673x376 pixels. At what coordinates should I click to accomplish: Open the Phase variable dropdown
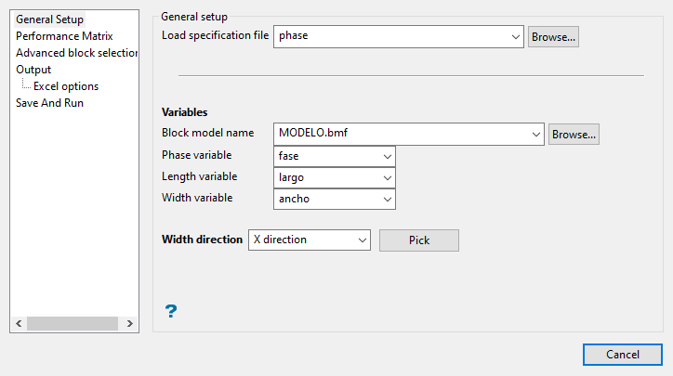click(x=387, y=156)
